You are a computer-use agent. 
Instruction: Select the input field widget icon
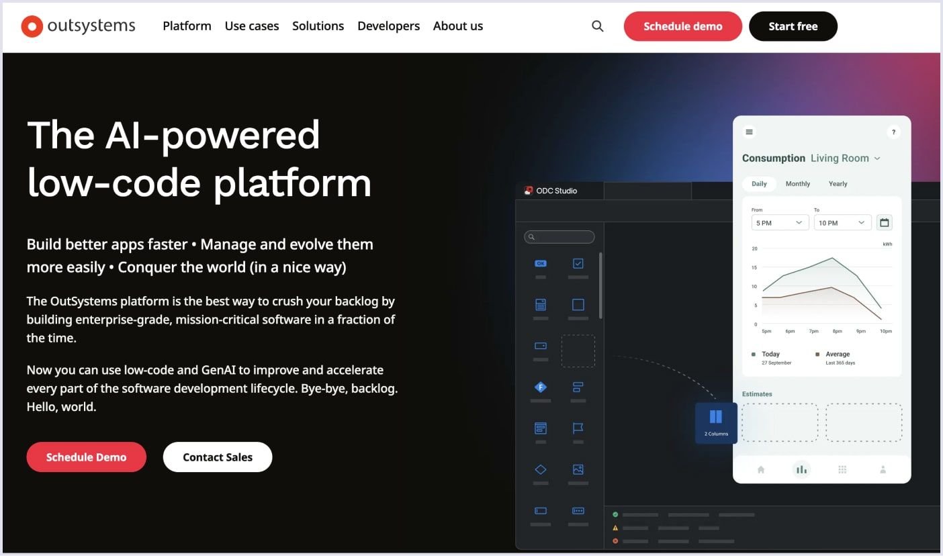(x=541, y=346)
